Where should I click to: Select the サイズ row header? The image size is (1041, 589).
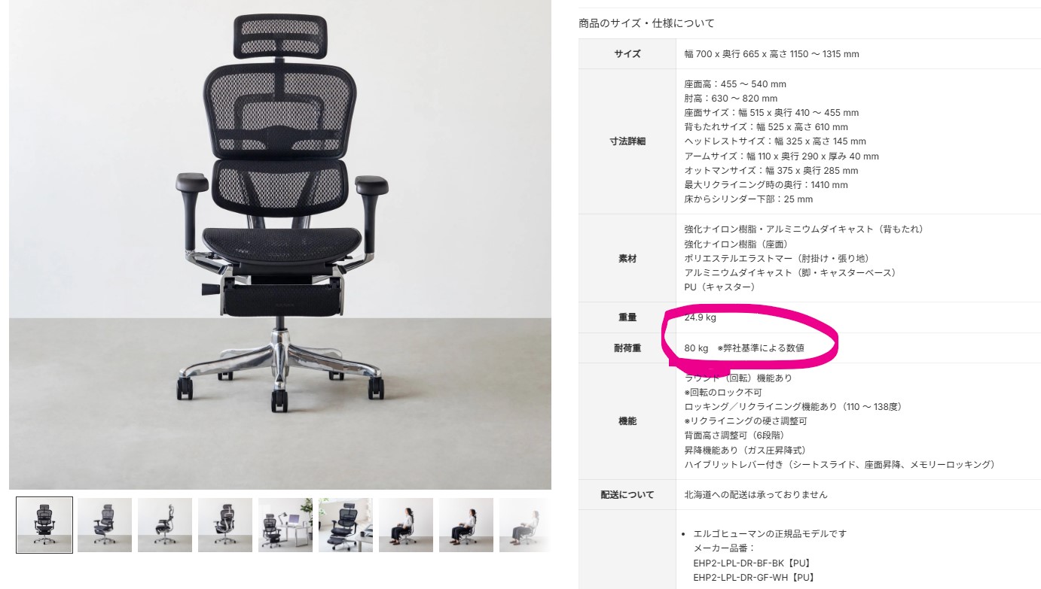tap(627, 54)
